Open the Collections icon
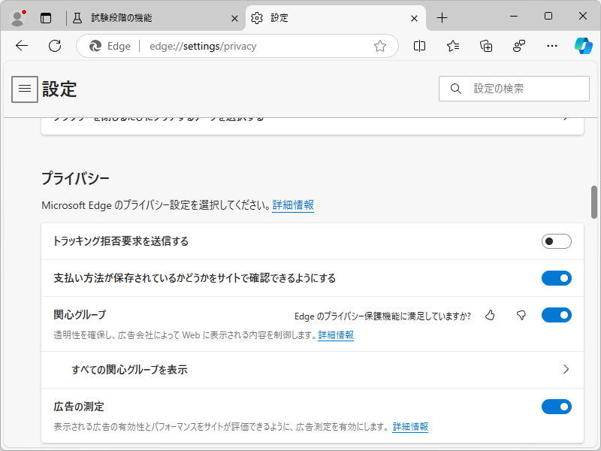This screenshot has width=601, height=451. coord(485,46)
